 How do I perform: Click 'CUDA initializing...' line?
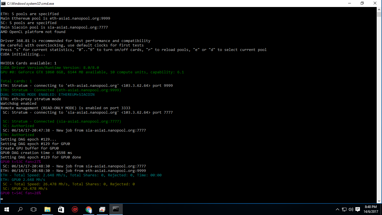[23, 54]
